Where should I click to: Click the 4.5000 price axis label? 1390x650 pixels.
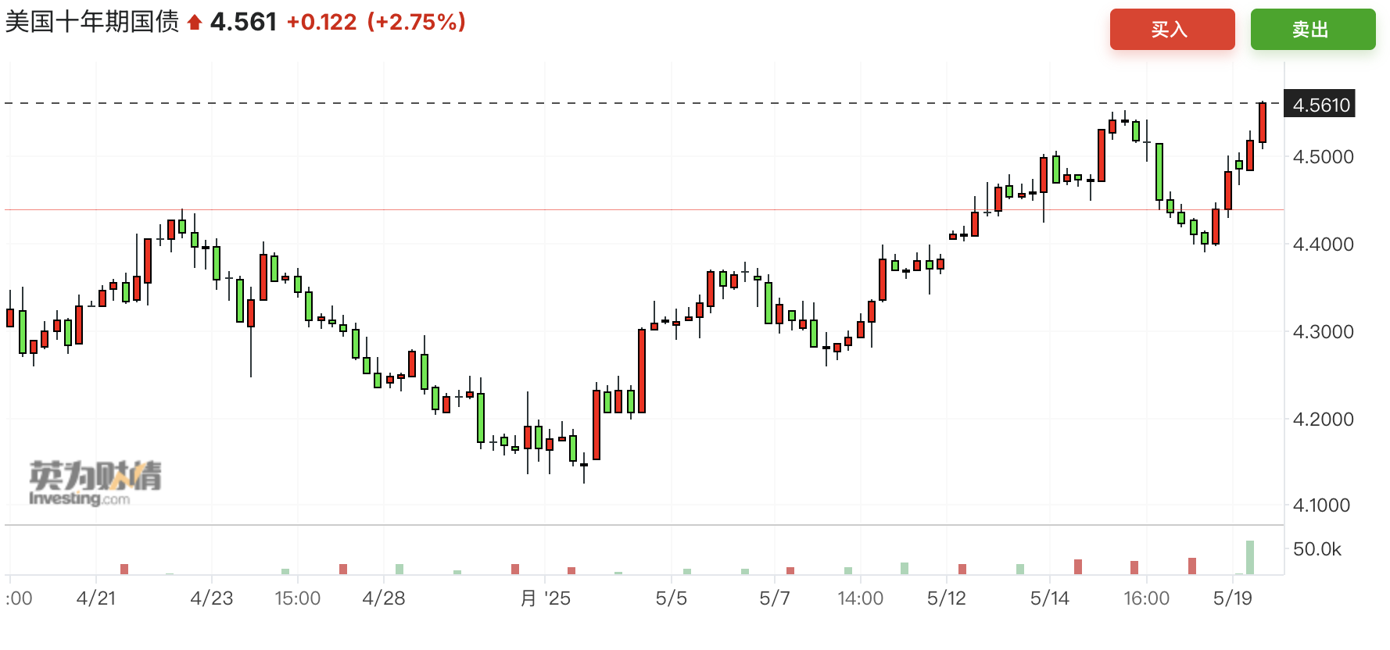coord(1323,157)
